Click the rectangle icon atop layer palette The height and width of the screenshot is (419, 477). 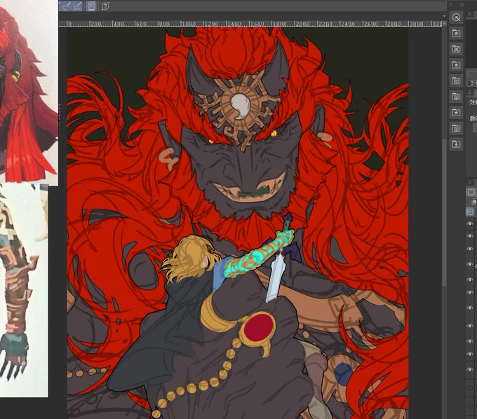pyautogui.click(x=471, y=192)
